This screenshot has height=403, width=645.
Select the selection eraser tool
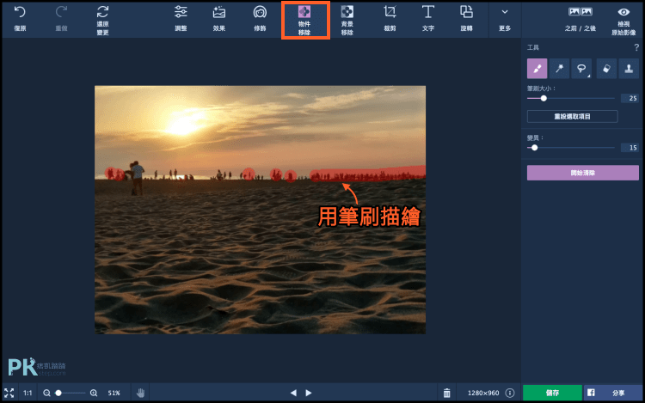point(606,69)
